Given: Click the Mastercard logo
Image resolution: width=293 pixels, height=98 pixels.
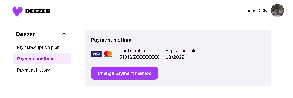Looking at the screenshot, I should [108, 54].
